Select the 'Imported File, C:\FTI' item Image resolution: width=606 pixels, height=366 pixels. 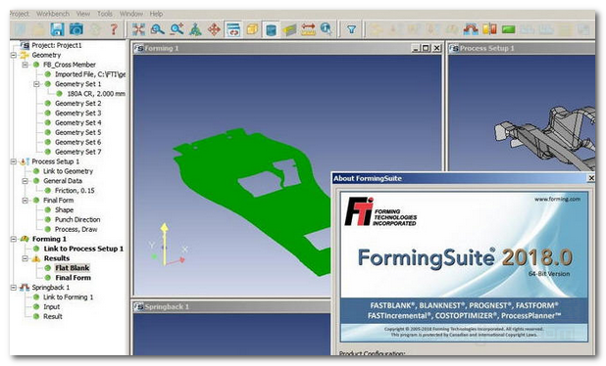coord(90,74)
